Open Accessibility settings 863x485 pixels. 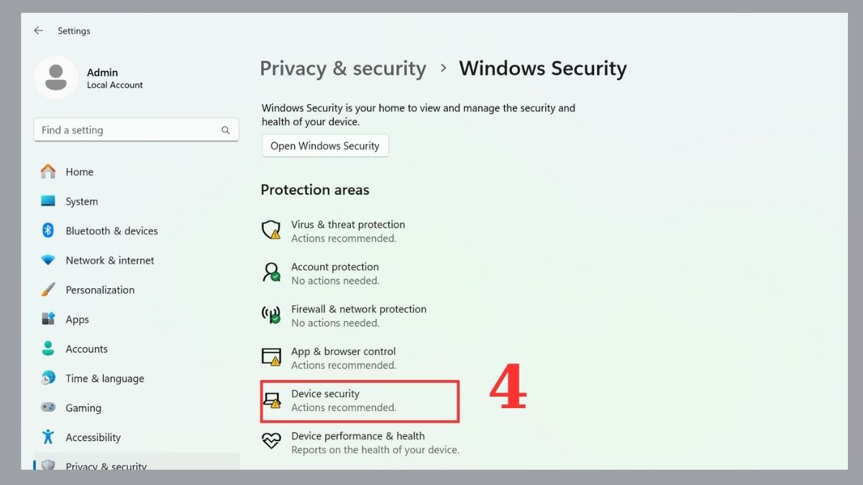tap(93, 438)
